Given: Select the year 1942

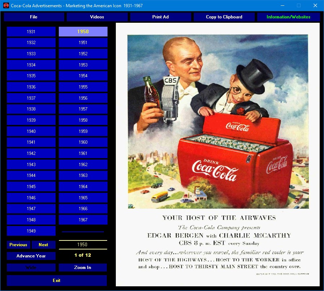Looking at the screenshot, I should (31, 153).
